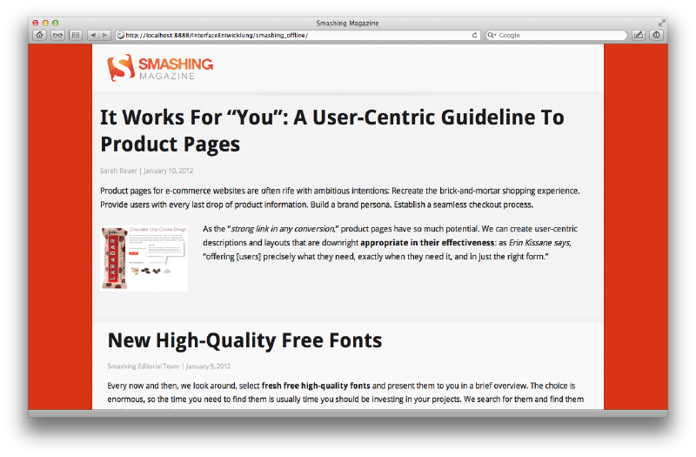Click the browser Home toolbar icon
Screen dimensions: 696x457
click(40, 35)
